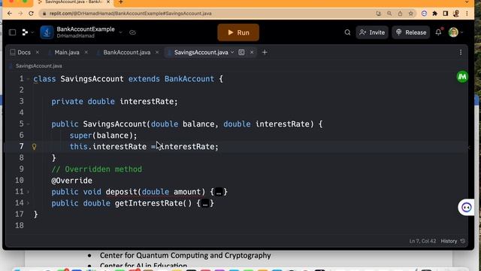The width and height of the screenshot is (481, 271).
Task: Click the browser profile avatar
Action: pyautogui.click(x=456, y=14)
